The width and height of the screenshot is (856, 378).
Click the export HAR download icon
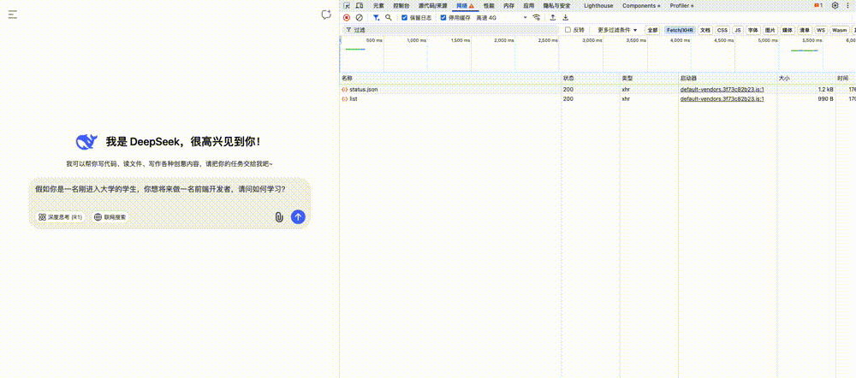coord(566,17)
